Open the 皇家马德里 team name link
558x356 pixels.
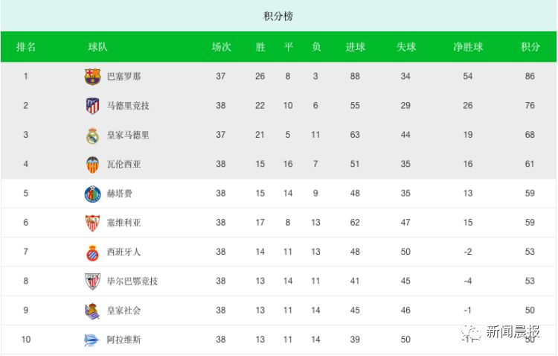tap(128, 136)
